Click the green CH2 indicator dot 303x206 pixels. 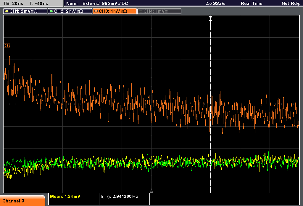pyautogui.click(x=51, y=11)
